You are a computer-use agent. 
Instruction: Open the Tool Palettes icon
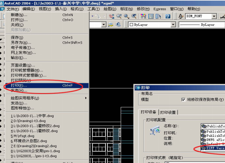click(158, 16)
